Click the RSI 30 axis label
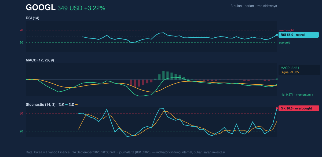The width and height of the screenshot is (322, 157). pos(21,42)
